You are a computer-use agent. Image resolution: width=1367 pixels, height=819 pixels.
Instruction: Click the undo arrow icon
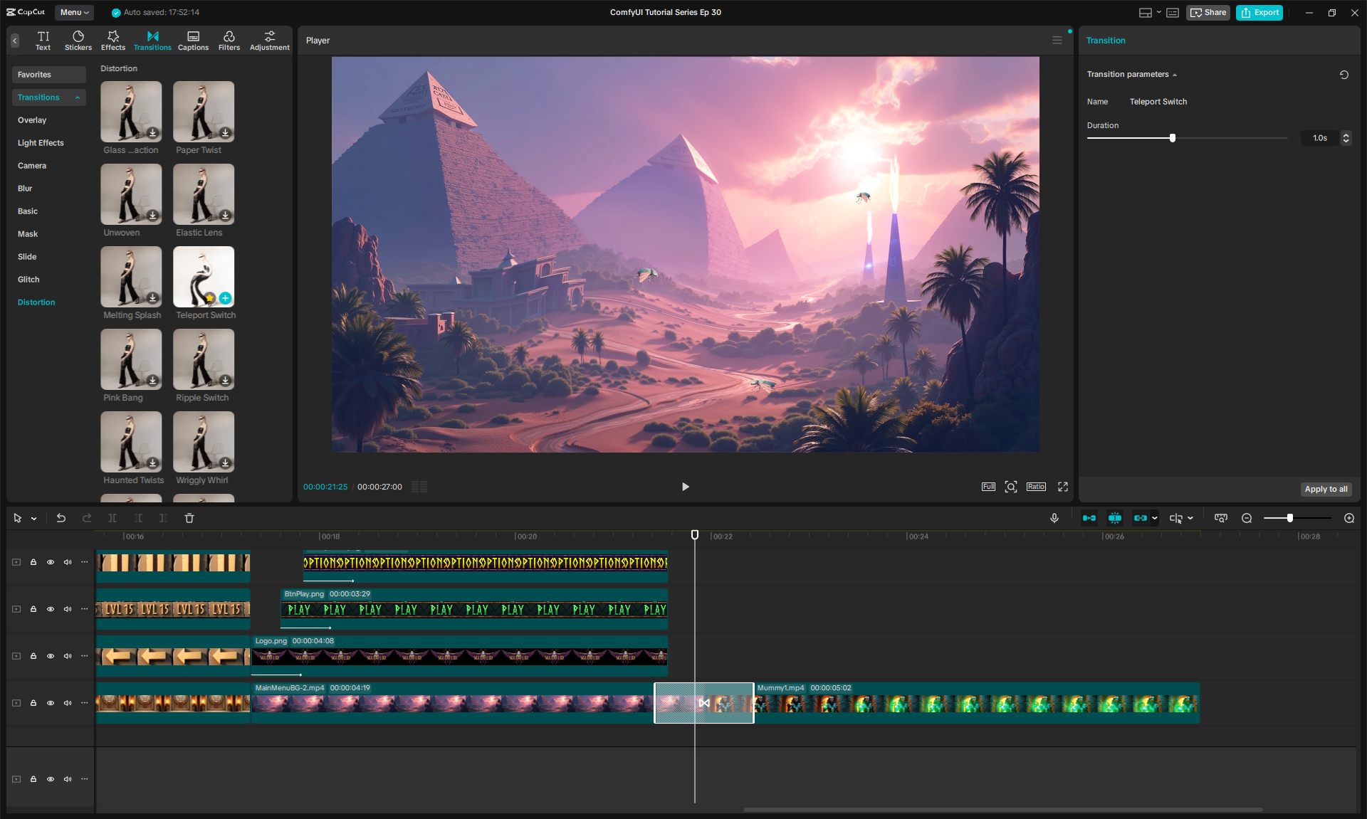pos(61,518)
